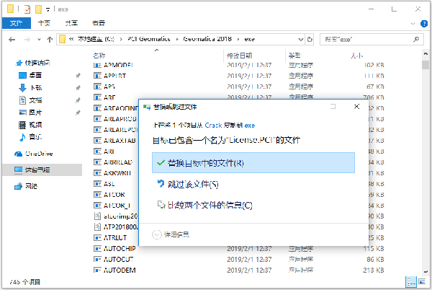Open the Share ribbon tab
Screen dimensions: 432x290
71,23
